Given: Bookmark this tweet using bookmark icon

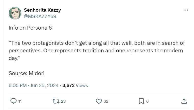Looking at the screenshot, I should pos(141,101).
